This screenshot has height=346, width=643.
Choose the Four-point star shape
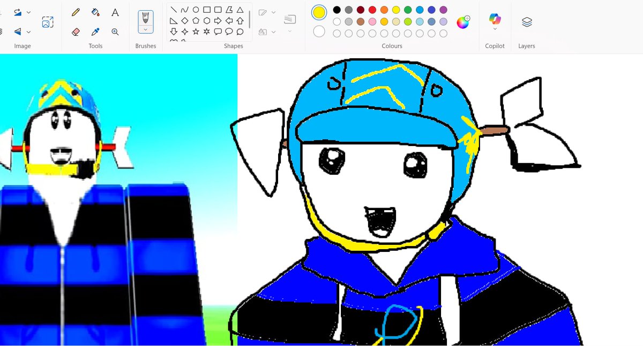click(x=185, y=32)
